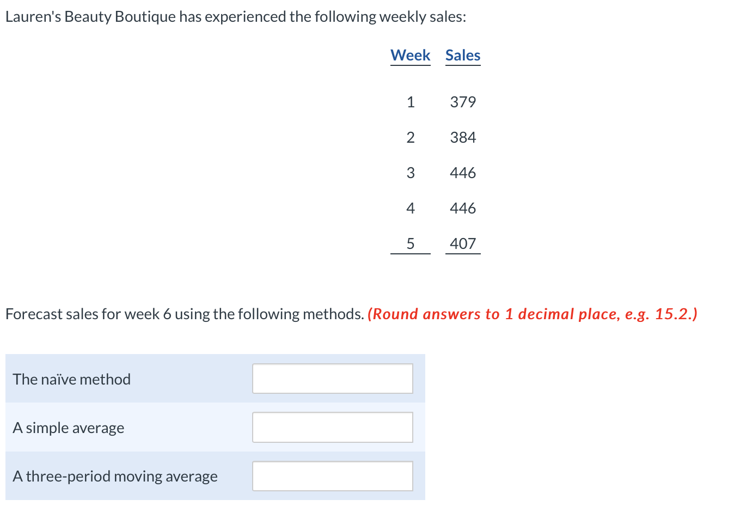Screen dimensions: 734x524
Task: Click week number 1 in the table
Action: 411,102
